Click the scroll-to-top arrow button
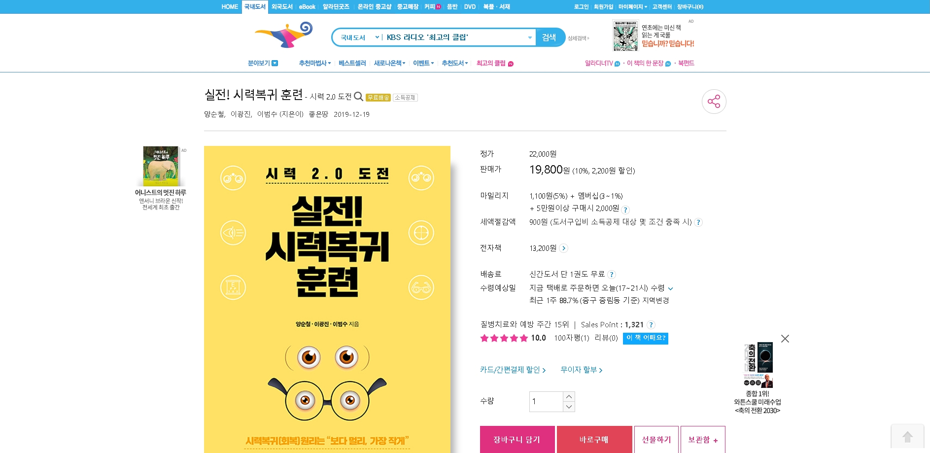Image resolution: width=930 pixels, height=453 pixels. tap(907, 436)
